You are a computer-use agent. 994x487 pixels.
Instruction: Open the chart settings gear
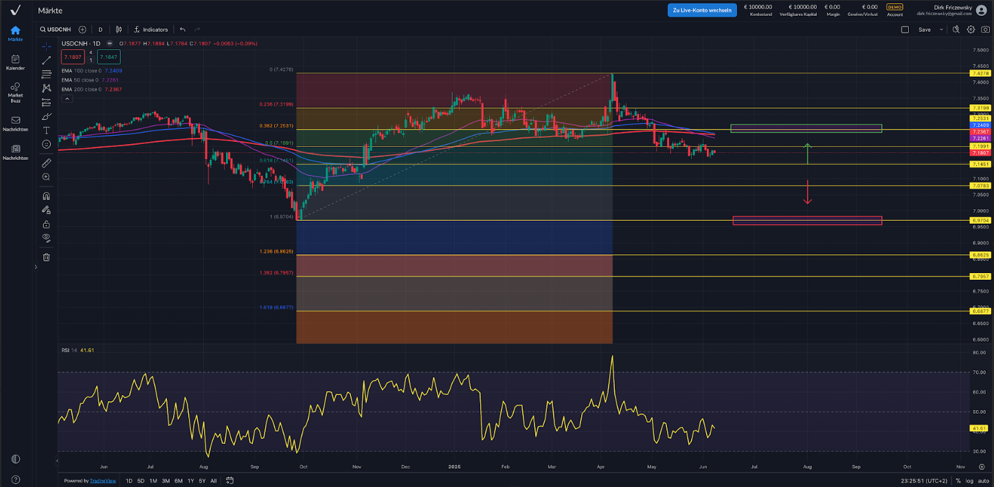point(970,29)
